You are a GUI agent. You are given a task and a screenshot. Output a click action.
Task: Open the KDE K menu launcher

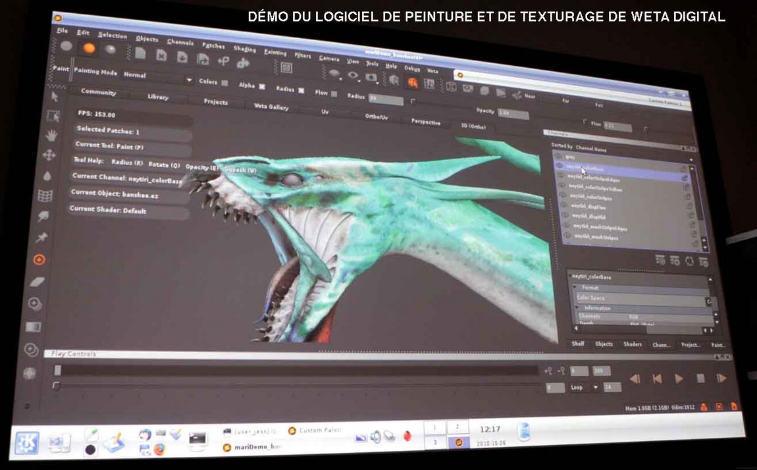[26, 442]
